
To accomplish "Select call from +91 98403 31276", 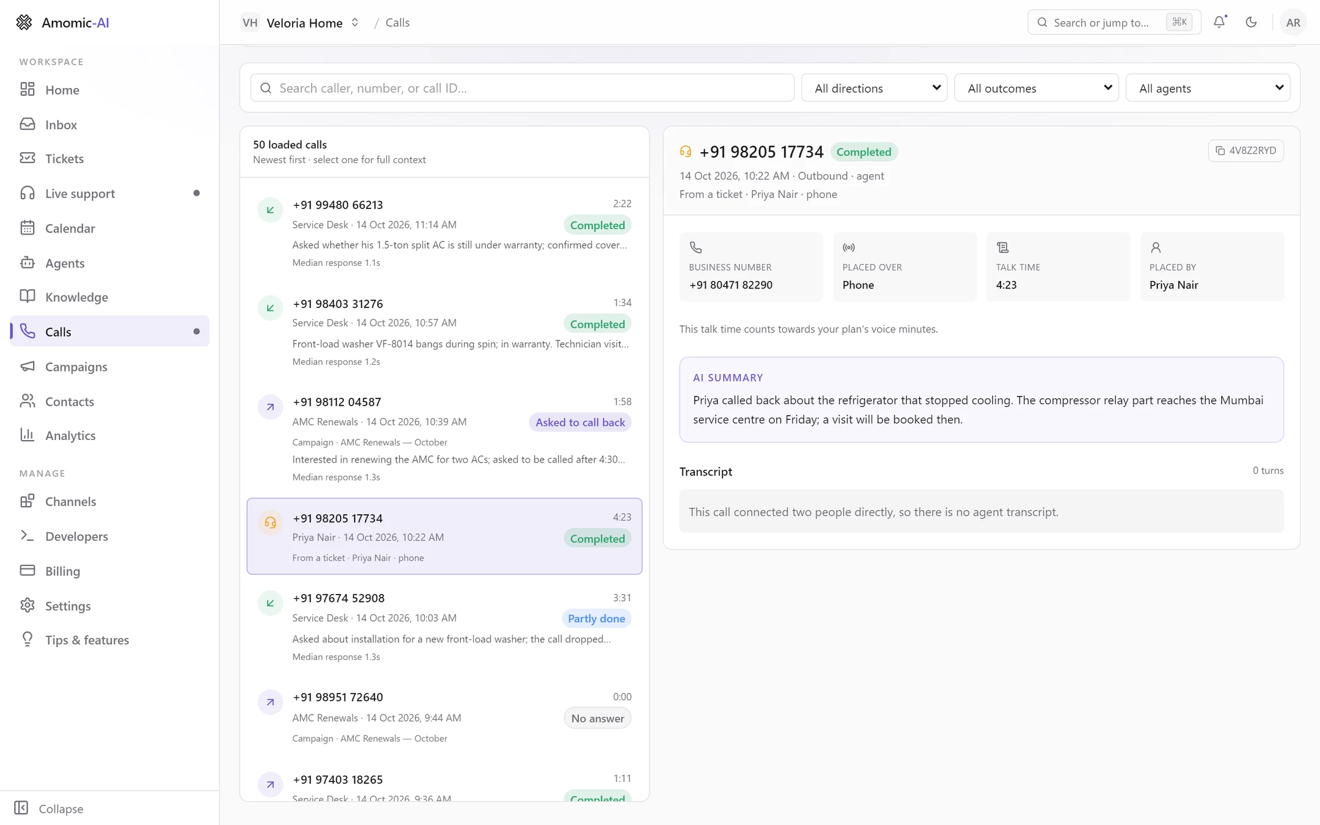I will click(444, 331).
